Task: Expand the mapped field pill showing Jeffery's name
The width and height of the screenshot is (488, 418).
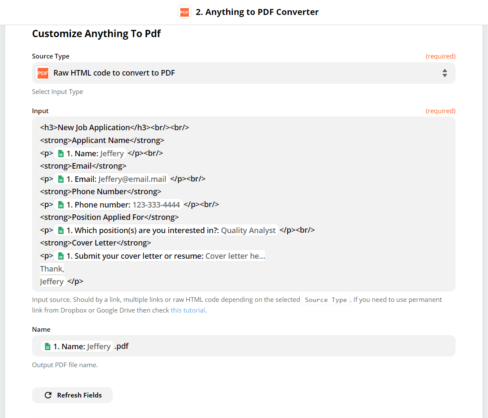Action: click(x=89, y=153)
